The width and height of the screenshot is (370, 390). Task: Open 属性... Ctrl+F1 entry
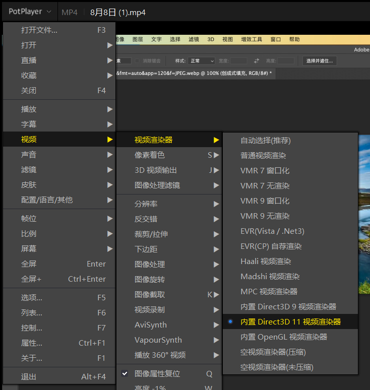59,343
